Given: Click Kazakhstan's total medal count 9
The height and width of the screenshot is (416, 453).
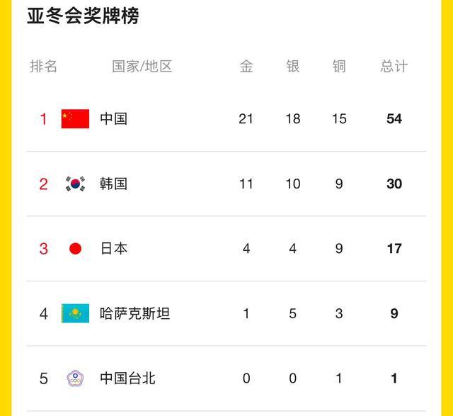Looking at the screenshot, I should coord(394,313).
